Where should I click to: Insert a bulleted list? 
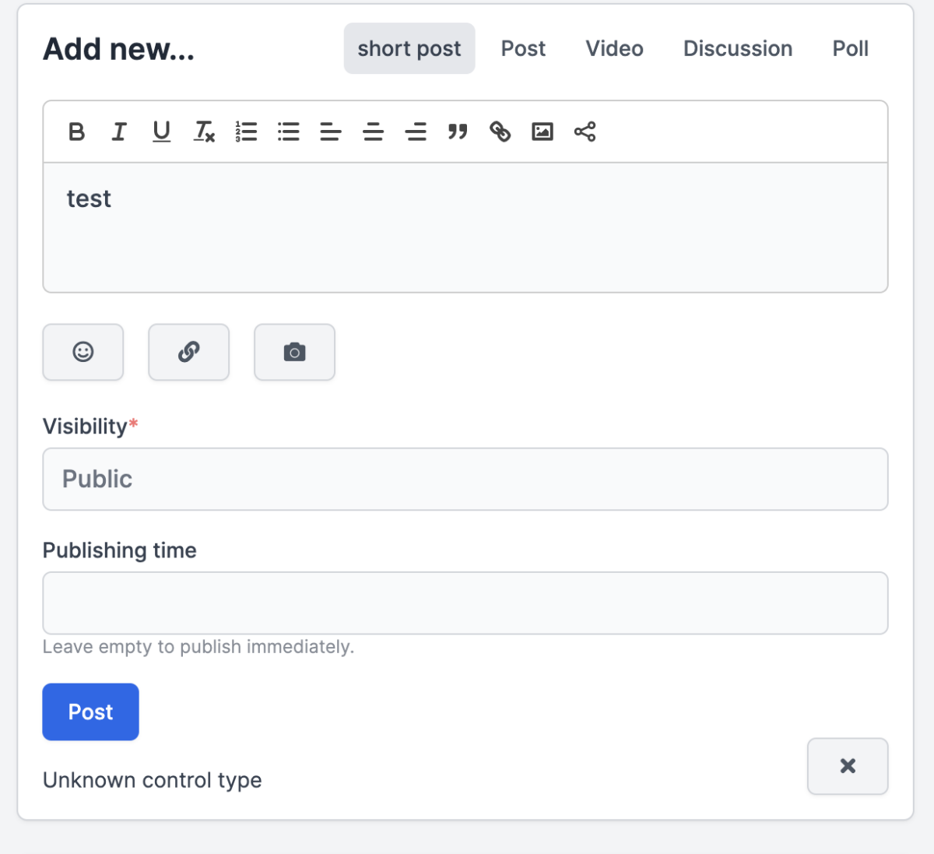pyautogui.click(x=289, y=132)
